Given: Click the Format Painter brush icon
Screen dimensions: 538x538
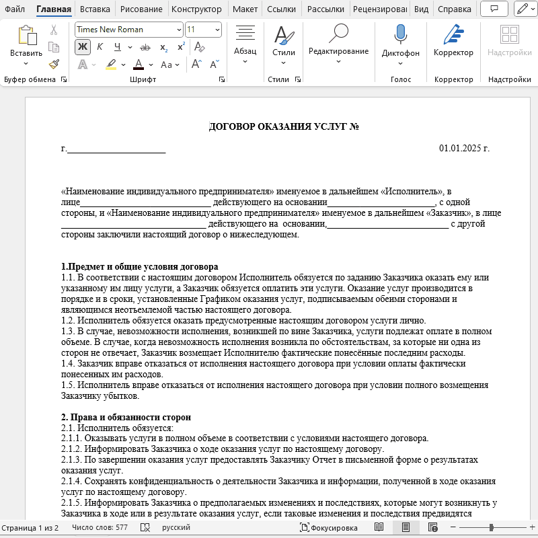Looking at the screenshot, I should [x=54, y=65].
